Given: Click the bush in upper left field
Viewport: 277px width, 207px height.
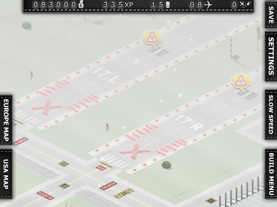Looking at the screenshot, I should (26, 25).
